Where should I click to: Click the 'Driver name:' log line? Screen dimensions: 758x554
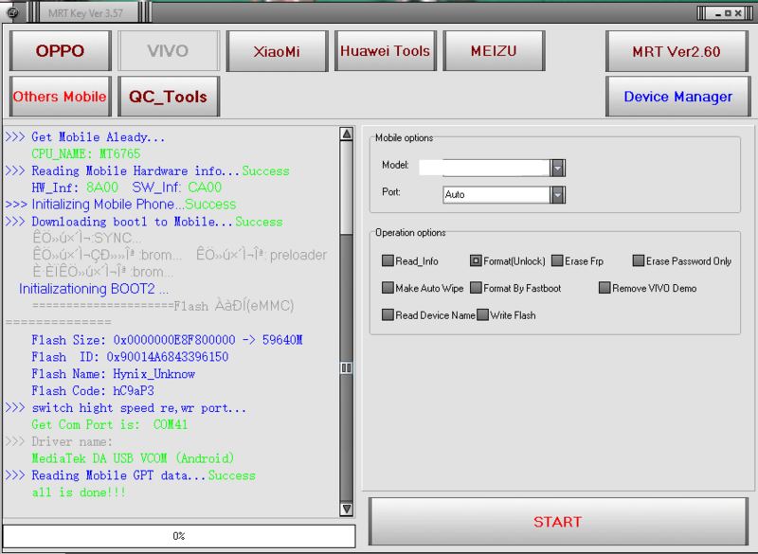59,441
